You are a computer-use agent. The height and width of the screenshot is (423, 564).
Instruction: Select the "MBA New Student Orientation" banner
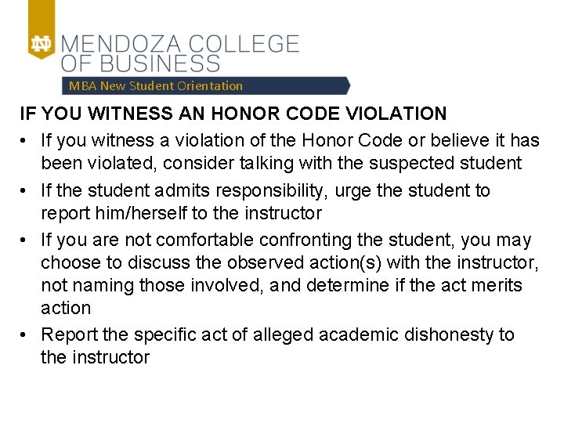[156, 86]
